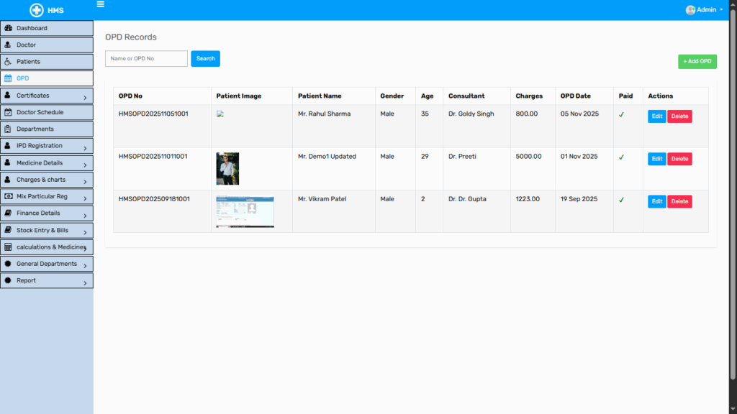This screenshot has width=737, height=414.
Task: Toggle the hamburger sidebar menu icon
Action: point(100,4)
